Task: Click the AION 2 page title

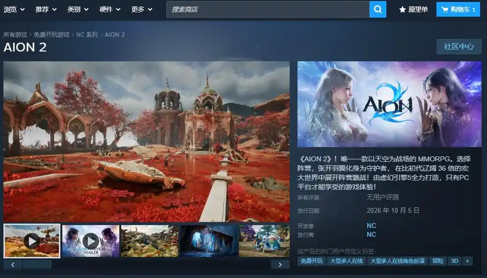Action: point(25,48)
